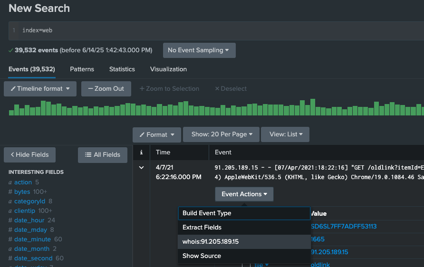Screen dimensions: 424x267
Task: Open the date_hour field
Action: pyautogui.click(x=29, y=220)
